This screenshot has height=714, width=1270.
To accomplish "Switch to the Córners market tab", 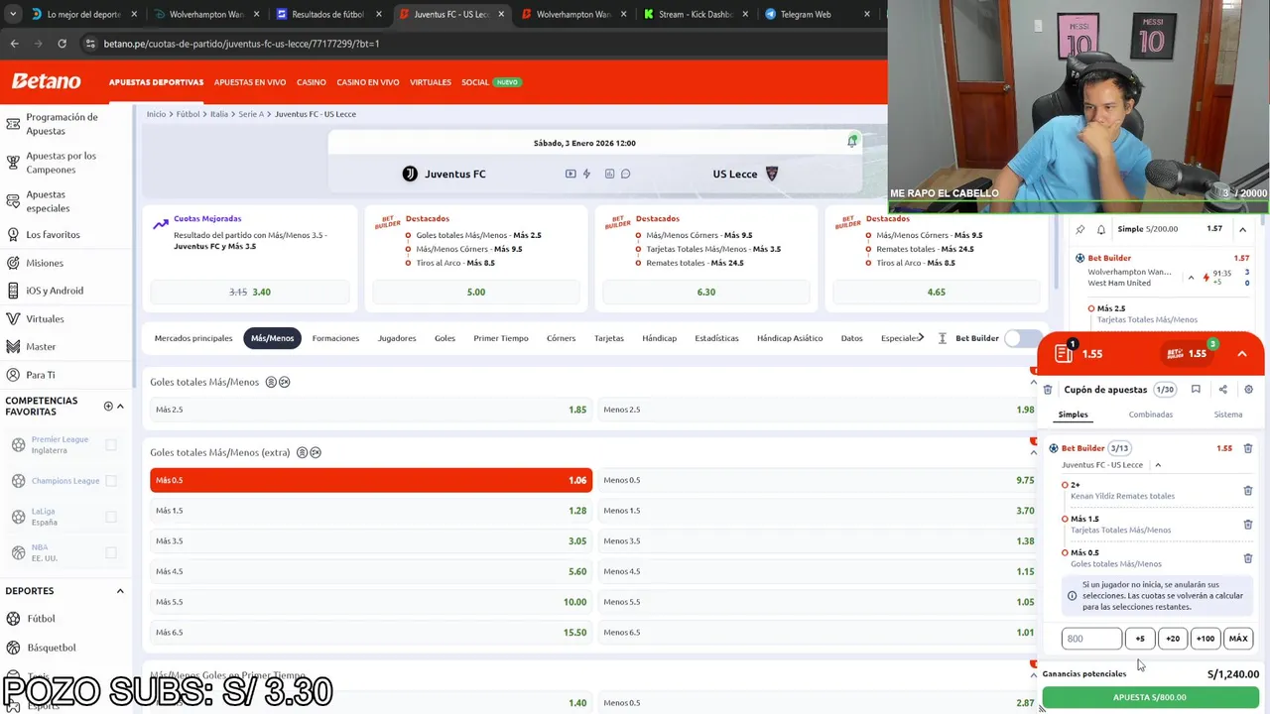I will [x=561, y=338].
